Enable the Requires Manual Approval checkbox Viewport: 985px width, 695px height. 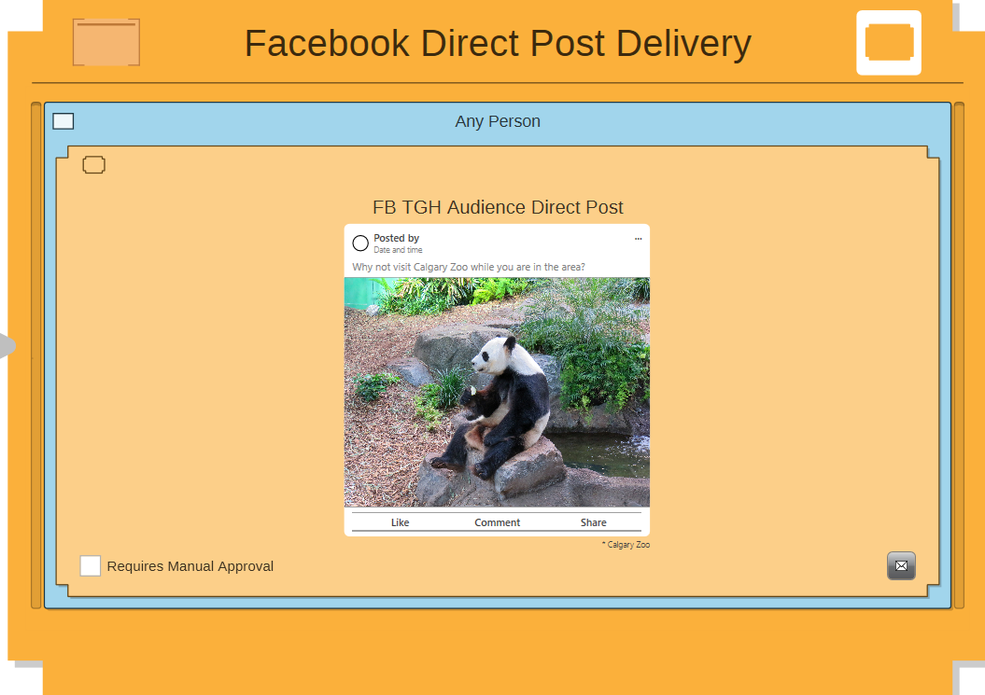point(91,565)
